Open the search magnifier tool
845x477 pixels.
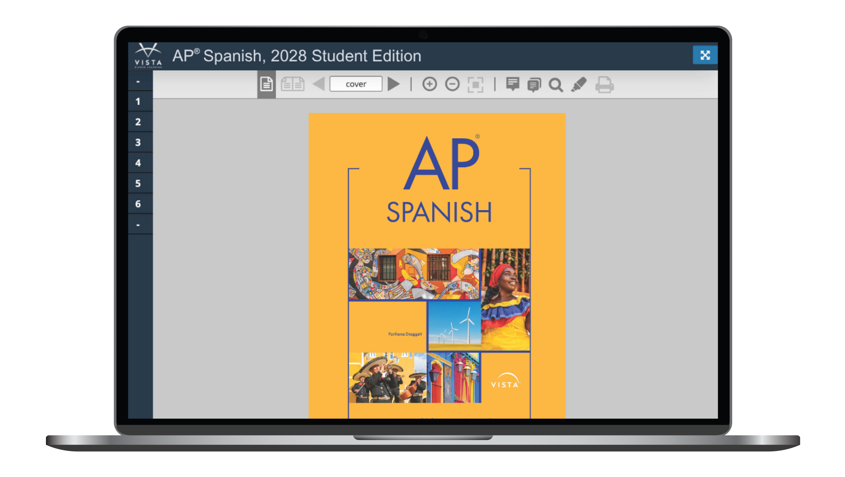point(556,85)
